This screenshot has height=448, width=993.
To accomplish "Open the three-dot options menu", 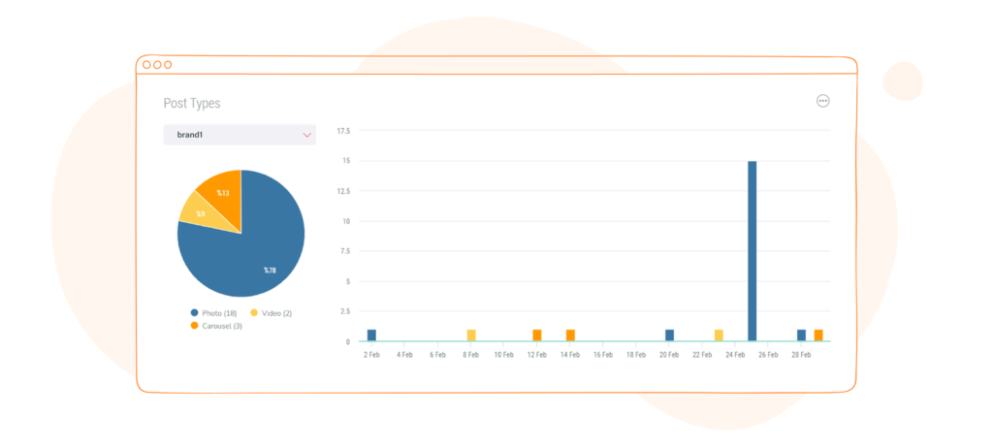I will pos(822,101).
